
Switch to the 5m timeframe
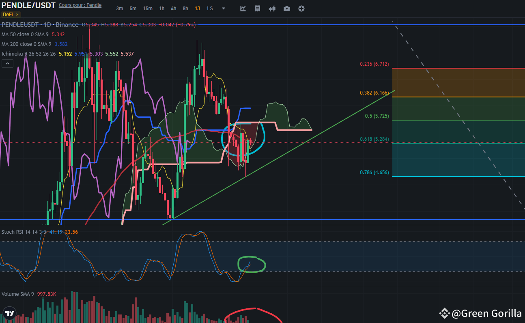tap(133, 9)
